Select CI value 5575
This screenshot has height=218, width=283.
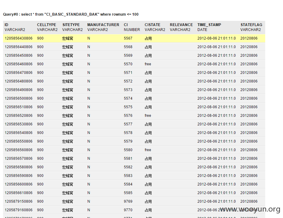point(128,107)
